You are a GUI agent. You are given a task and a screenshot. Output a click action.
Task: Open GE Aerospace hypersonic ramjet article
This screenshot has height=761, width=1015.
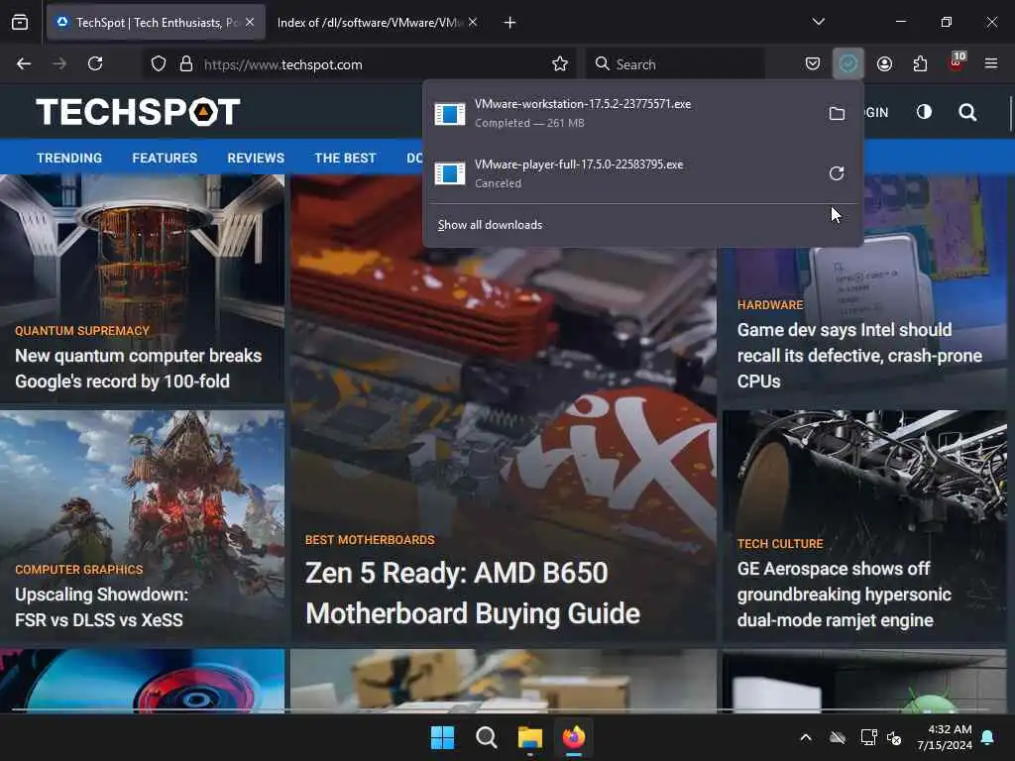[x=845, y=595]
